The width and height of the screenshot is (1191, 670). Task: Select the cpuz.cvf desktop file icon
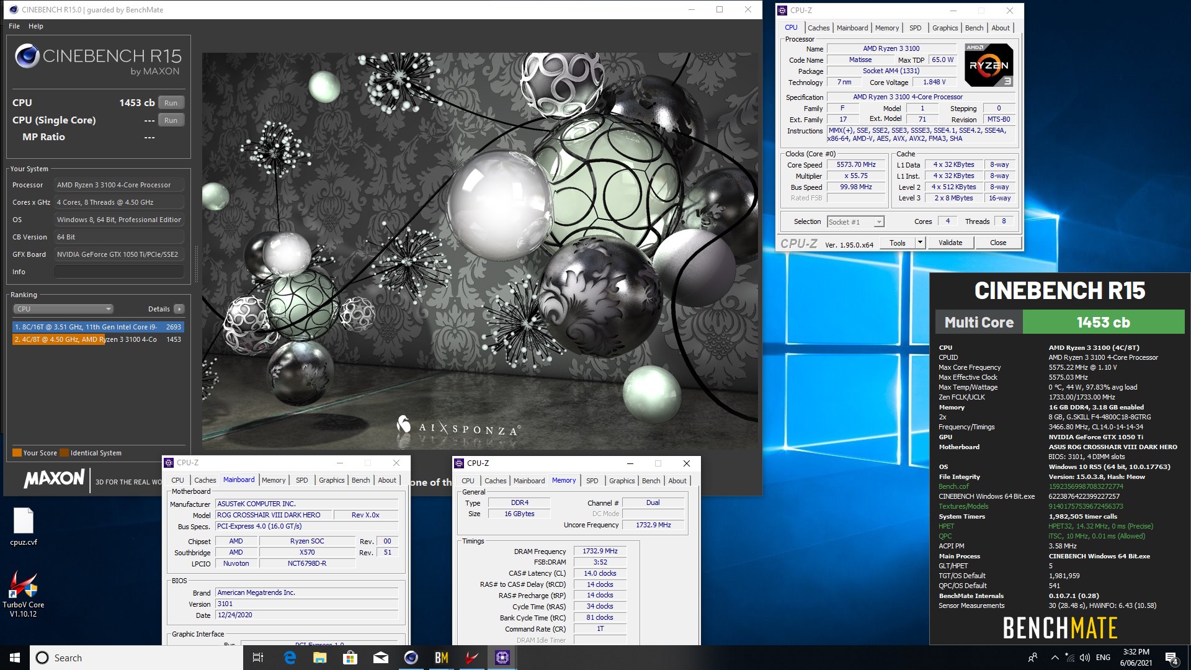coord(24,527)
